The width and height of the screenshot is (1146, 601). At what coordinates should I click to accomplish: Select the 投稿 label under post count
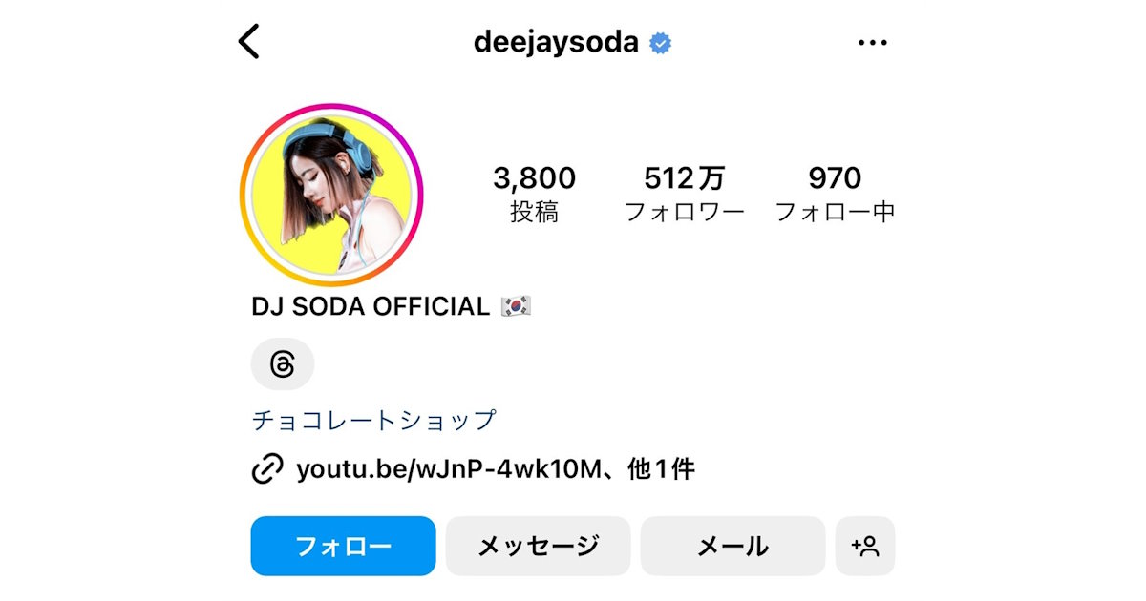[x=535, y=212]
